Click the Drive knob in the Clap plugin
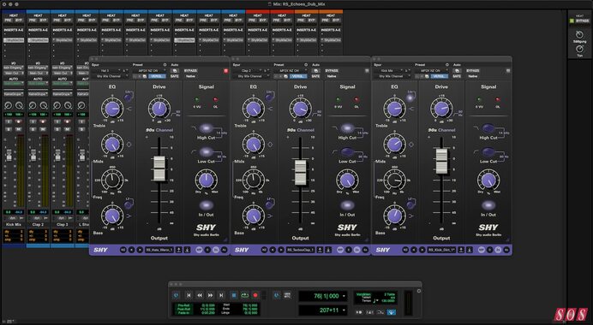This screenshot has height=325, width=593. pyautogui.click(x=300, y=109)
